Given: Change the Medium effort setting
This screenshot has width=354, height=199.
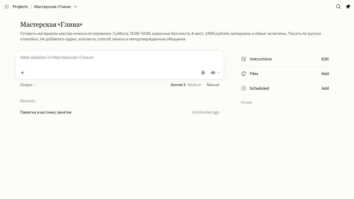Looking at the screenshot, I should click(x=194, y=85).
